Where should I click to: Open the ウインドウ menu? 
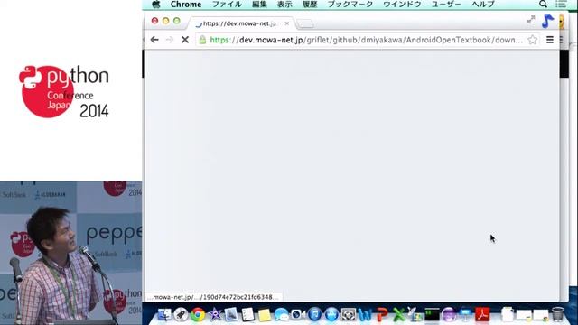point(402,5)
